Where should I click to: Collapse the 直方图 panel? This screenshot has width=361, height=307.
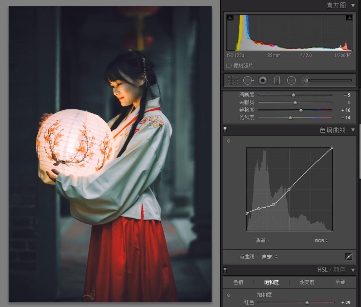pos(353,5)
